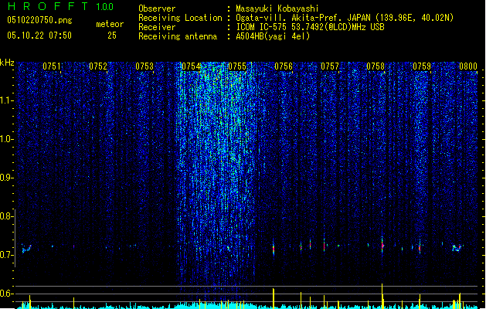Click the 0753 time marker

[144, 66]
